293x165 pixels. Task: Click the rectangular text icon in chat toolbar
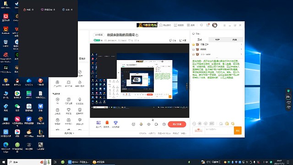(212, 124)
